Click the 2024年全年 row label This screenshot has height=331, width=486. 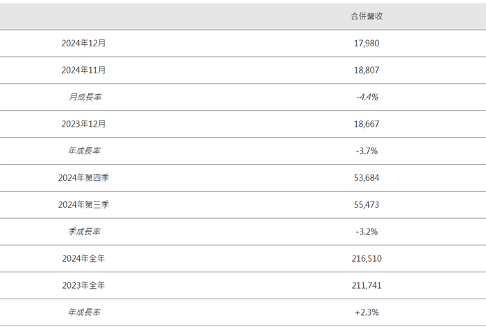83,258
